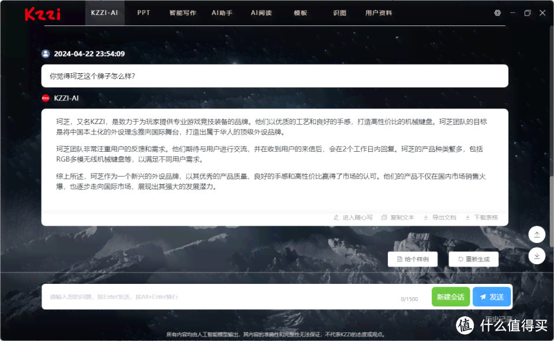
Task: Minimize the KZZI window
Action: (x=512, y=13)
